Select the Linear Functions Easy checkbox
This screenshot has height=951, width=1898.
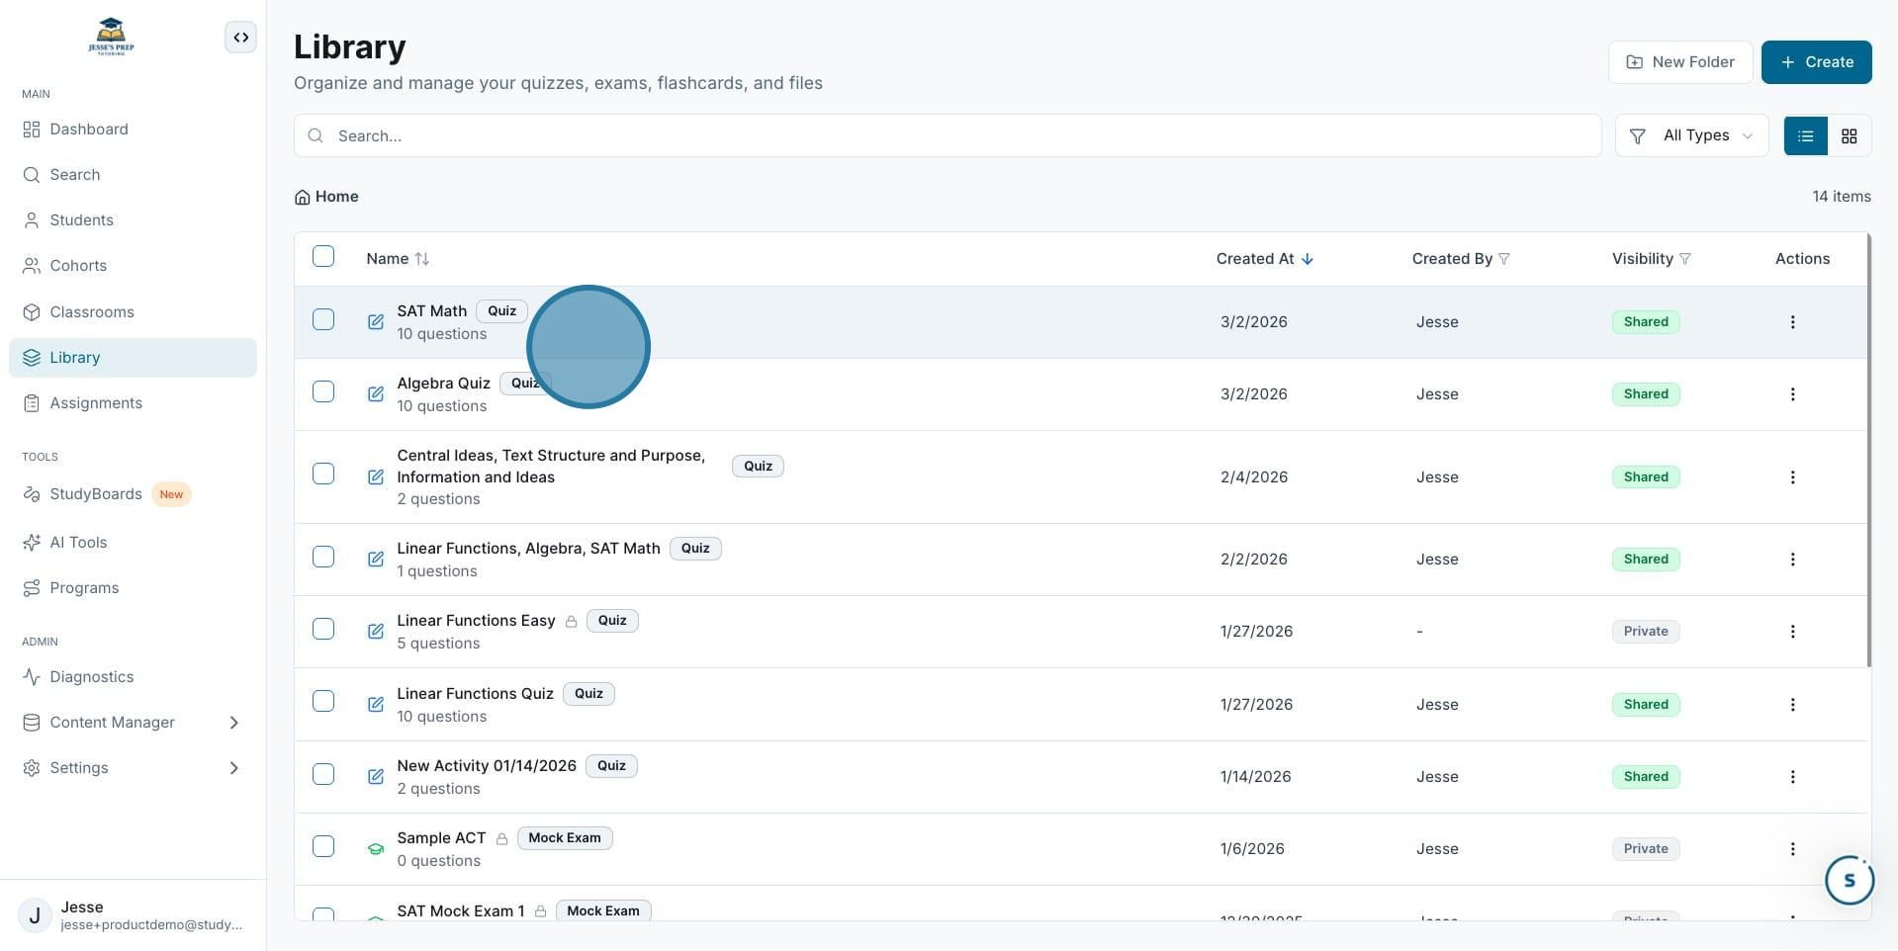[x=323, y=630]
